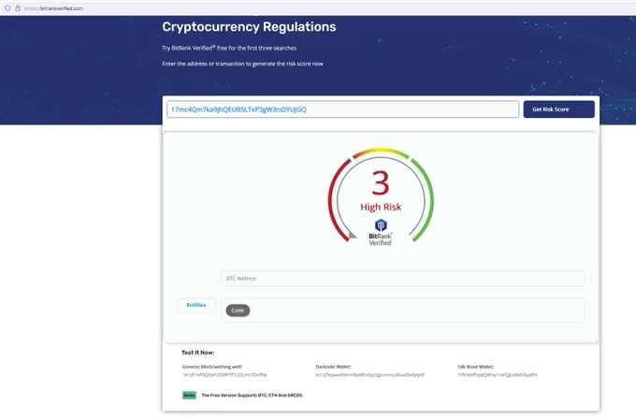Screen dimensions: 636x419
Task: Click the High Risk label
Action: tap(381, 208)
